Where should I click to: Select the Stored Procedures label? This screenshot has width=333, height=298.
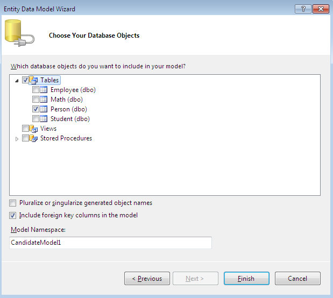(66, 138)
